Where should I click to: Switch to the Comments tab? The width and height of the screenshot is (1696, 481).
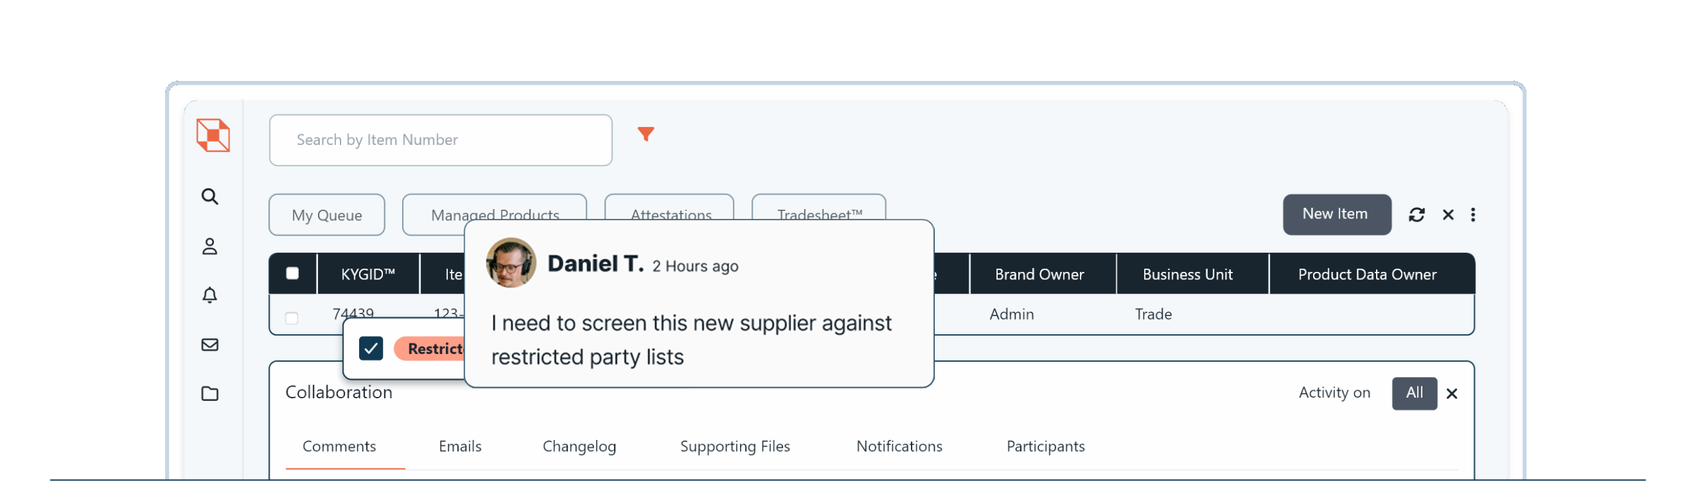[339, 447]
